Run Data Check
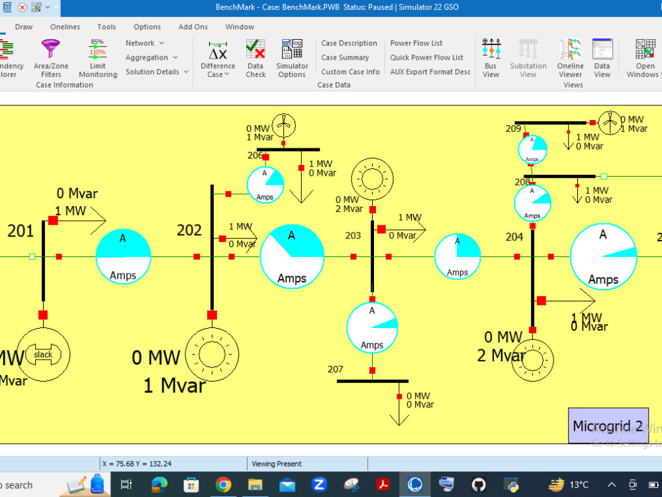662x497 pixels. [256, 58]
